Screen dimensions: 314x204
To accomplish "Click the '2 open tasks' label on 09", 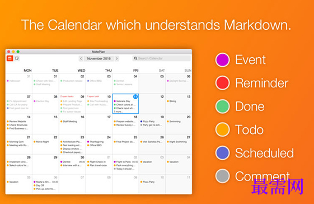I will (x=67, y=96).
